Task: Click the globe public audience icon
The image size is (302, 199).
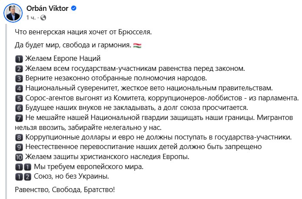Action: [x=43, y=18]
